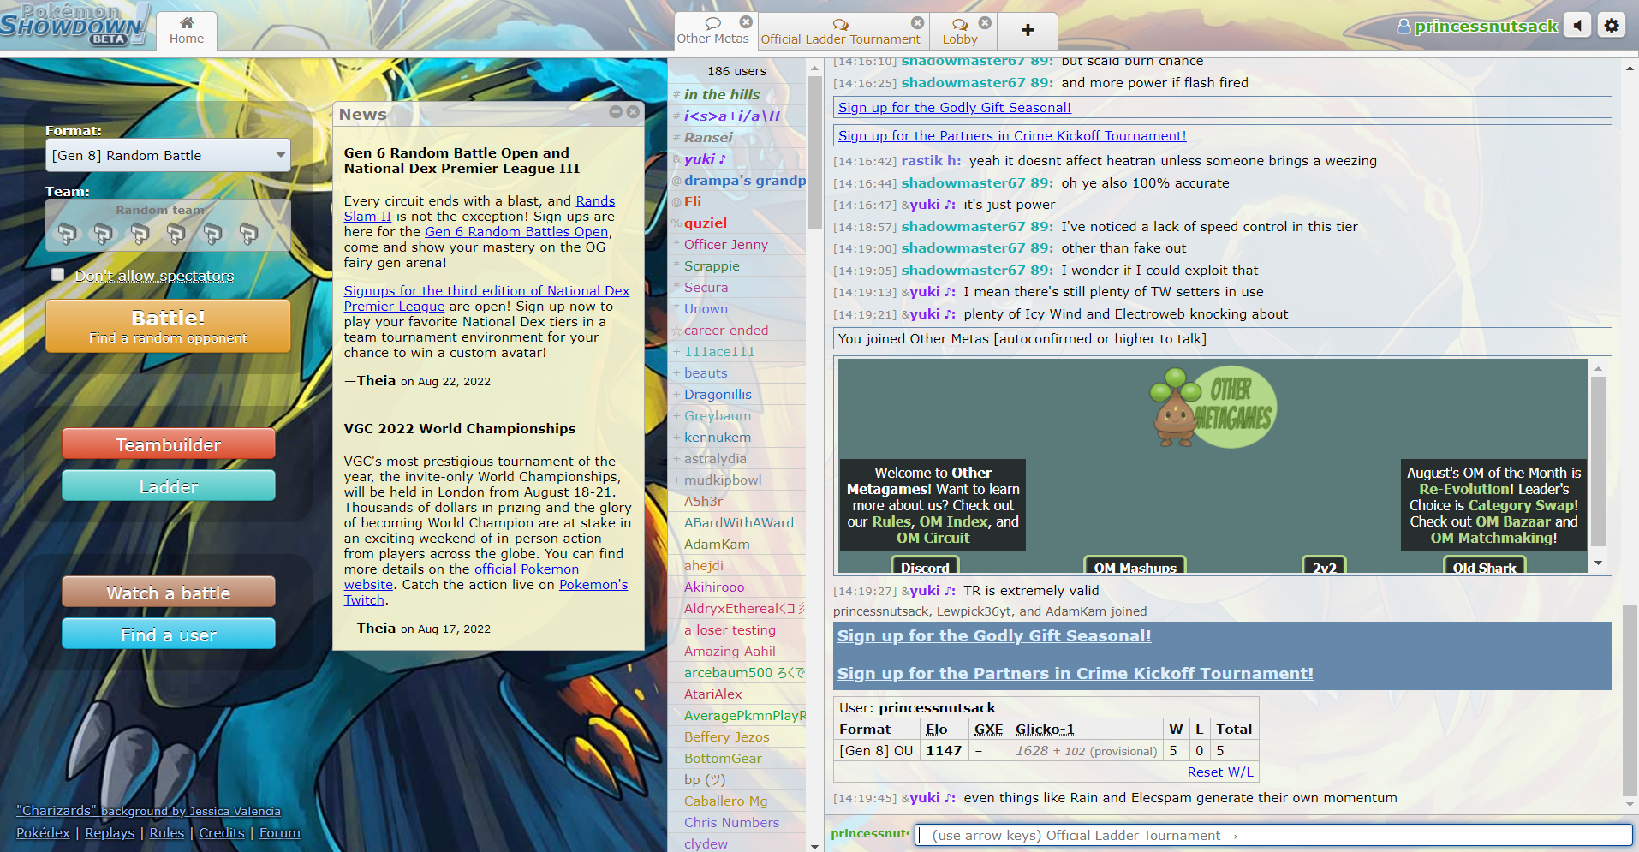This screenshot has height=852, width=1639.
Task: Click Reset W/L link
Action: pyautogui.click(x=1219, y=772)
